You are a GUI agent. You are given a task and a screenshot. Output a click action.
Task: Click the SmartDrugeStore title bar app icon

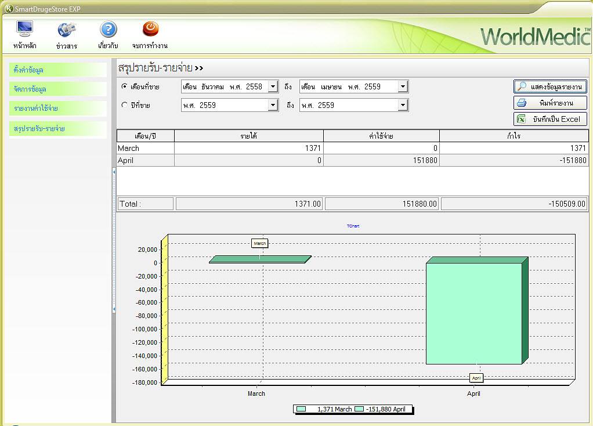tap(8, 8)
